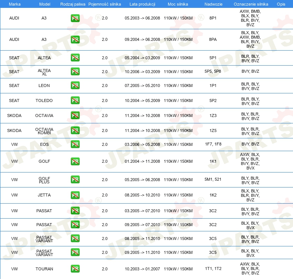Click production years 10.2003 -> 01.2007
Screen dimensions: 293x279
coord(142,269)
